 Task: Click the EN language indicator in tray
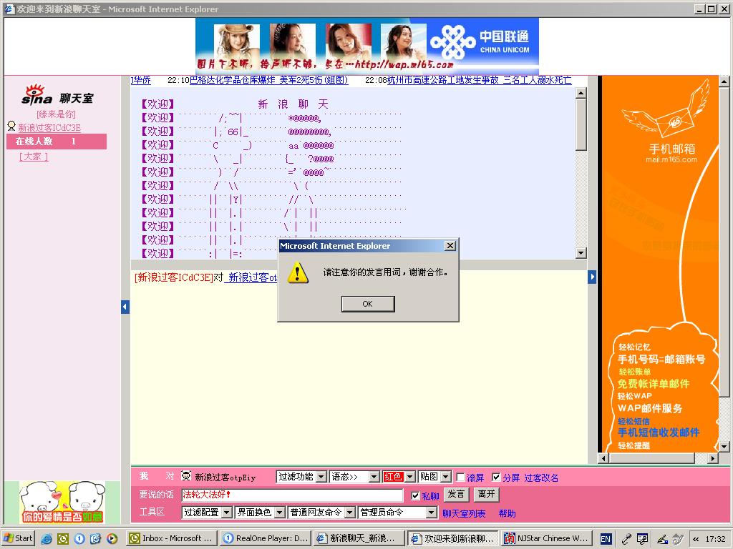click(606, 539)
